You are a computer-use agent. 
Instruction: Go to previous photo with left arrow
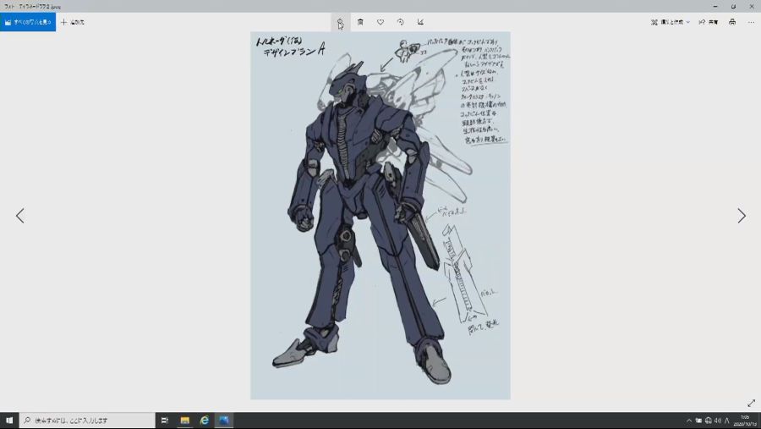pyautogui.click(x=19, y=216)
